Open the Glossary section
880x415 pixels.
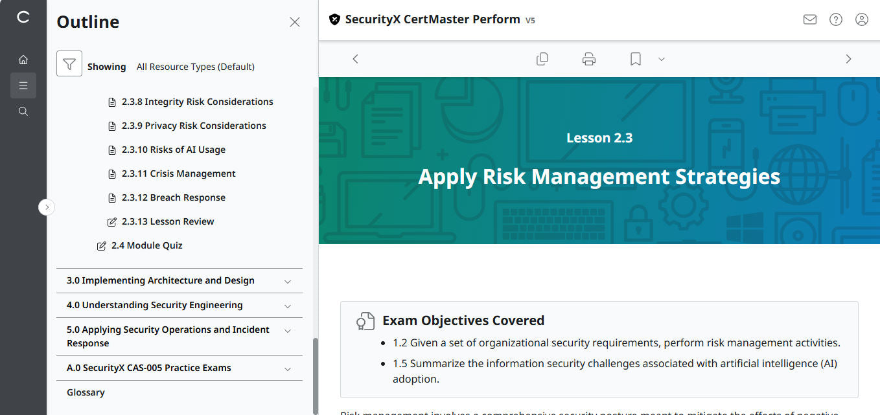pyautogui.click(x=85, y=392)
